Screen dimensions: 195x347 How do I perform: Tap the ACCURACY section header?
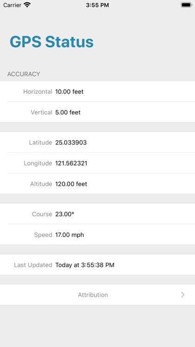[24, 74]
